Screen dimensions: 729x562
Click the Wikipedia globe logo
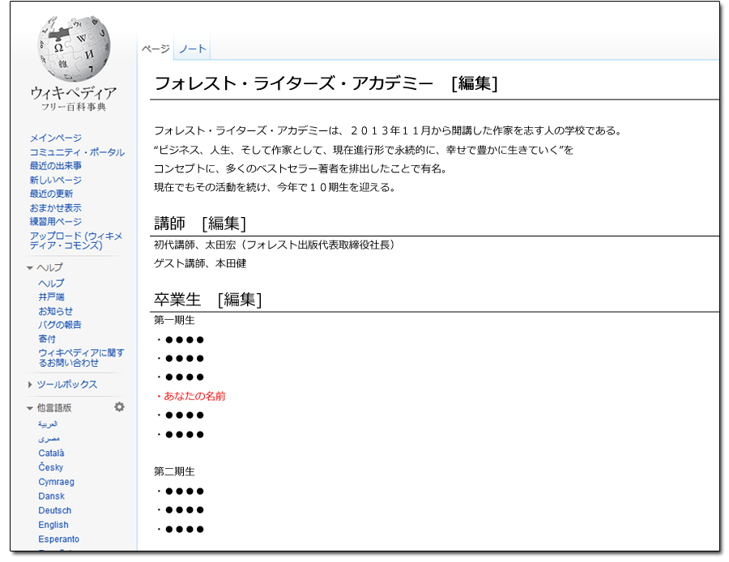click(74, 49)
